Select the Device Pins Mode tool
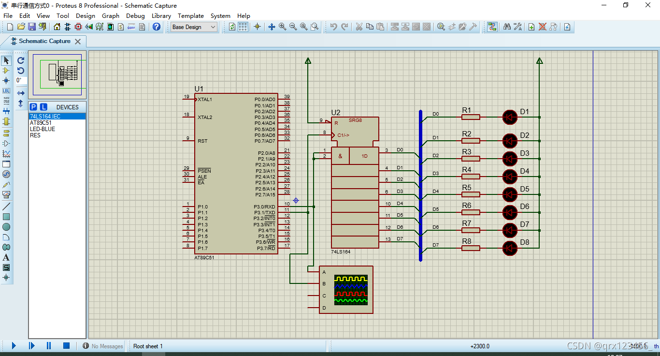The height and width of the screenshot is (356, 660). pos(6,143)
